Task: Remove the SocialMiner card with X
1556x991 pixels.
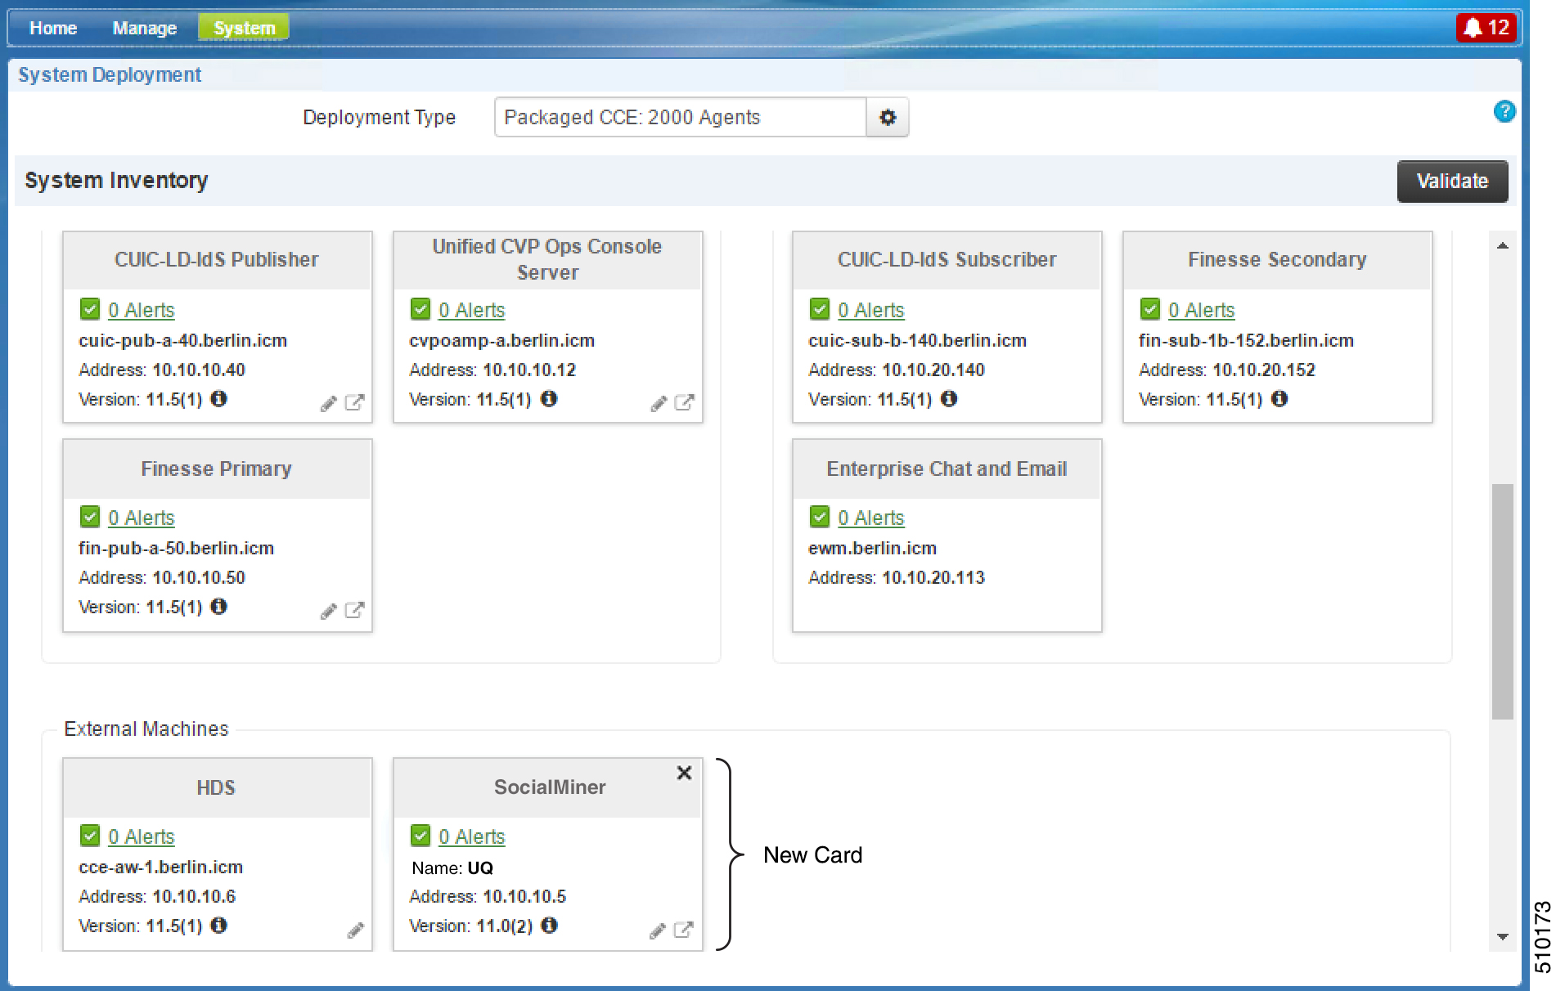Action: 685,773
